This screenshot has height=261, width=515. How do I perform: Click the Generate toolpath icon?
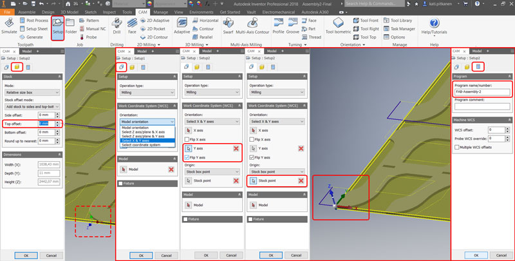click(23, 37)
